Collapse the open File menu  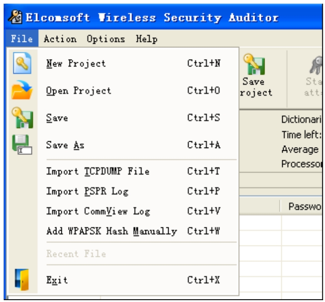tap(22, 38)
